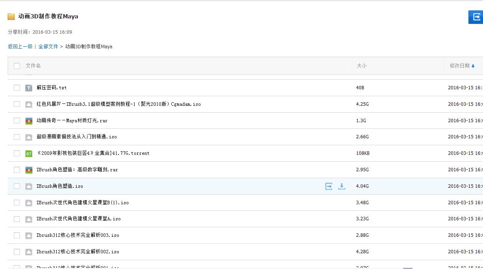This screenshot has height=269, width=483.
Task: Click the blue save-to-drive button at top right
Action: (476, 17)
